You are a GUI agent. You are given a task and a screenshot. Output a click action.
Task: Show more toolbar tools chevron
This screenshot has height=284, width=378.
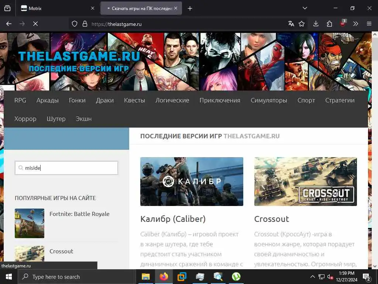355,24
